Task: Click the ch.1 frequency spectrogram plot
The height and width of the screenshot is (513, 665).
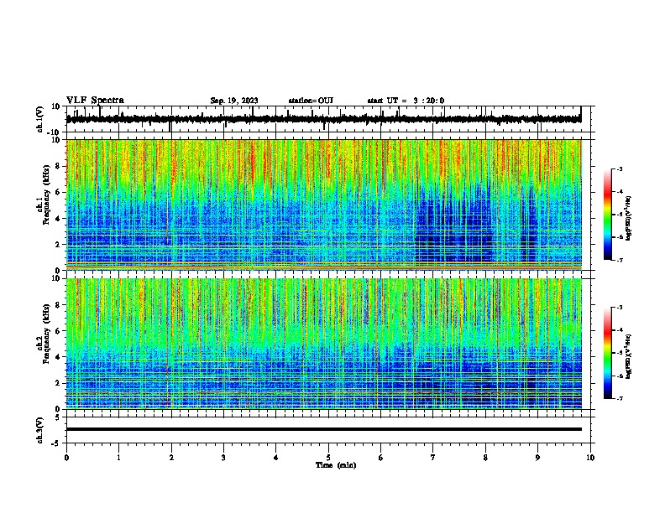Action: click(324, 205)
